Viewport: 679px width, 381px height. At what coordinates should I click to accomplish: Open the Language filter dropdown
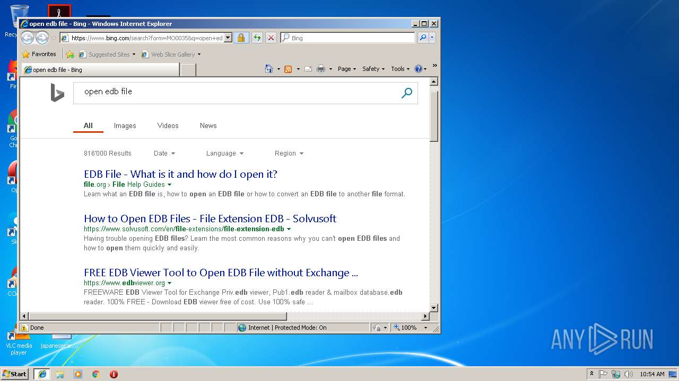click(225, 153)
